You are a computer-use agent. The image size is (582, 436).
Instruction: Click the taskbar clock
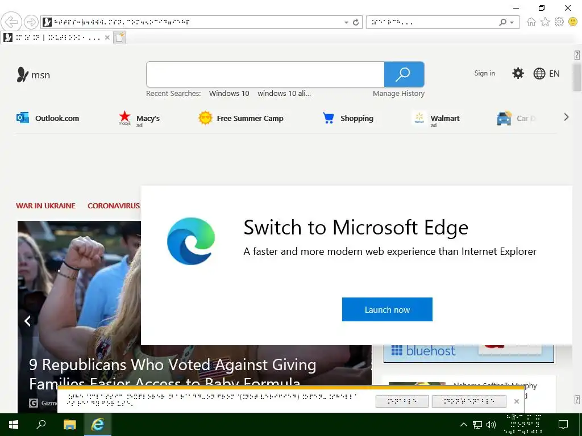click(x=523, y=425)
